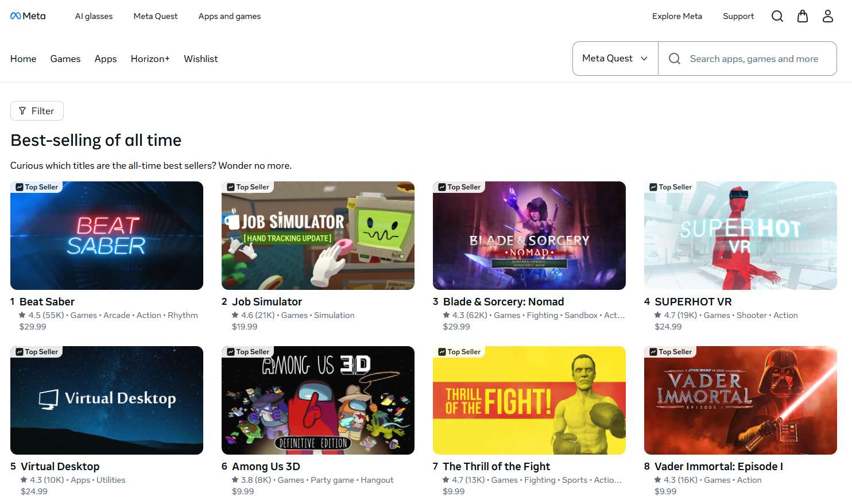Viewport: 852px width, 504px height.
Task: Select the SUPERHOT VR cover image
Action: pyautogui.click(x=741, y=235)
